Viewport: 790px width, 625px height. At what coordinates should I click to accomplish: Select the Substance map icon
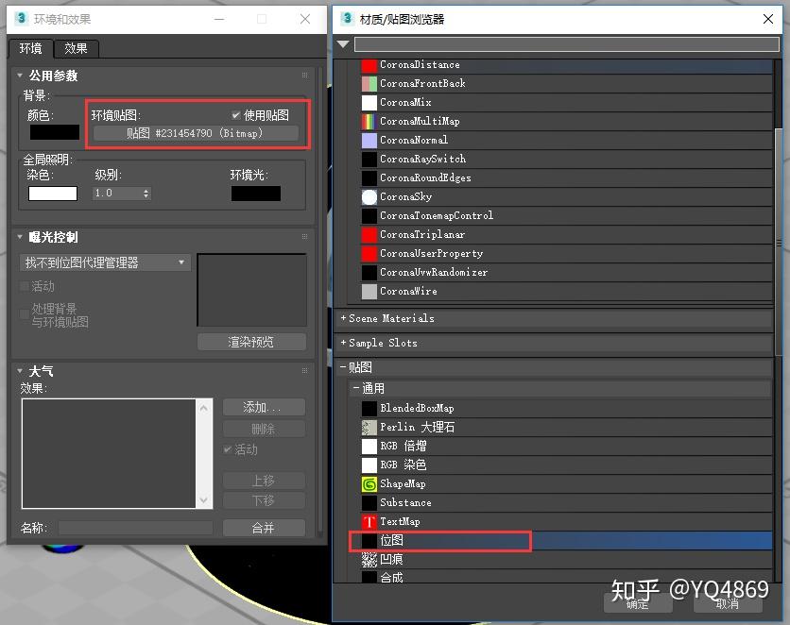[369, 502]
